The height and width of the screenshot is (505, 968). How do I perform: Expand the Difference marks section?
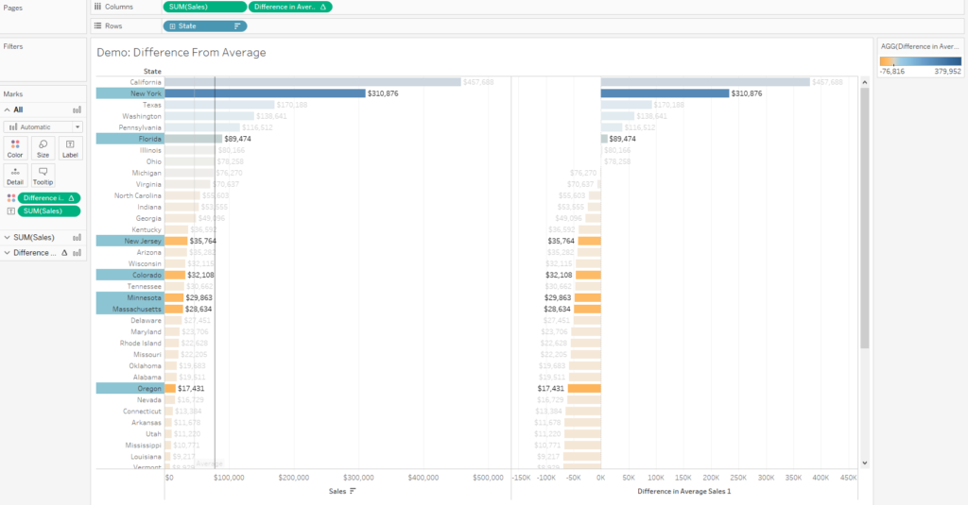[7, 253]
